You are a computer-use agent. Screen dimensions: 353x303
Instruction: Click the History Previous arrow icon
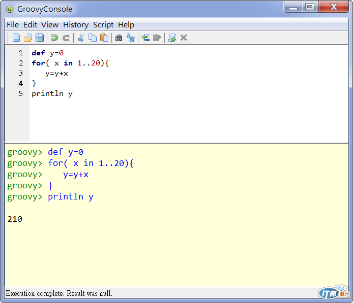[x=145, y=38]
